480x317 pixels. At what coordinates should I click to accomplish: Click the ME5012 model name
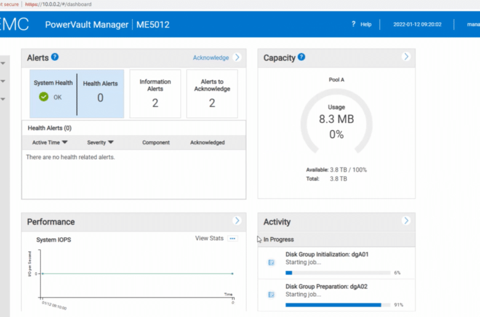click(153, 25)
